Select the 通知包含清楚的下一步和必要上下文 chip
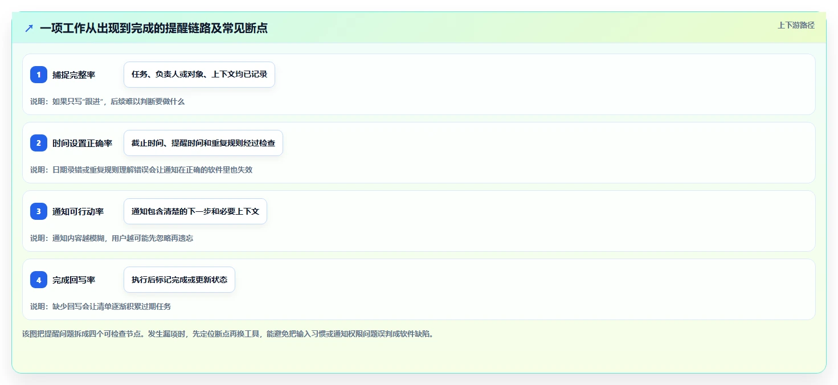838x385 pixels. 195,211
